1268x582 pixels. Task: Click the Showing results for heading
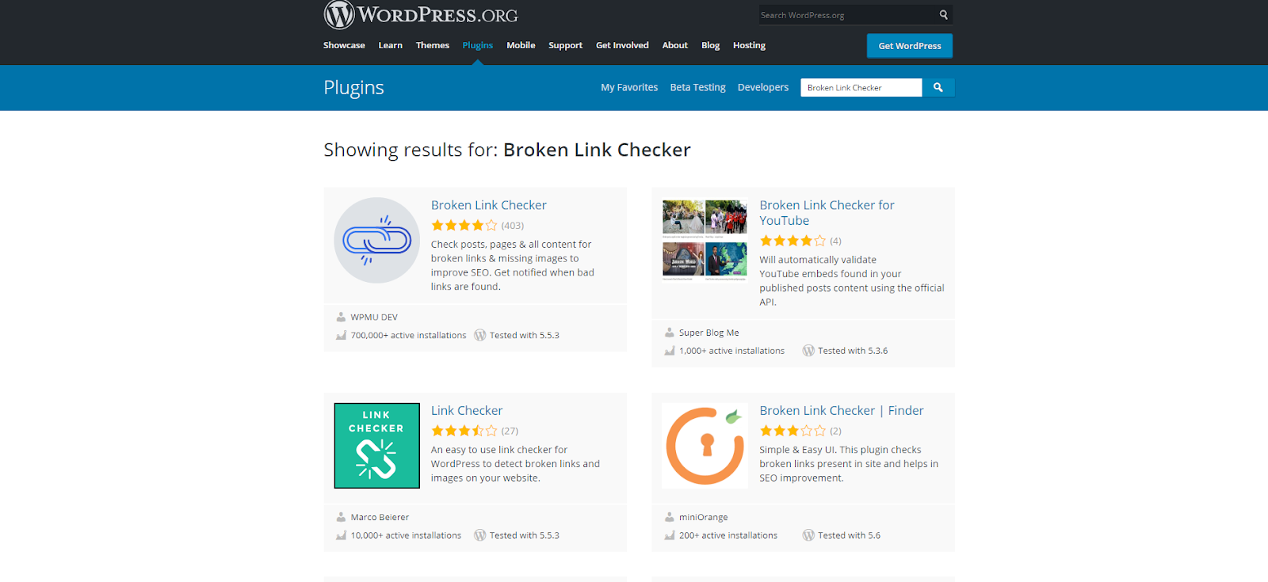click(507, 150)
